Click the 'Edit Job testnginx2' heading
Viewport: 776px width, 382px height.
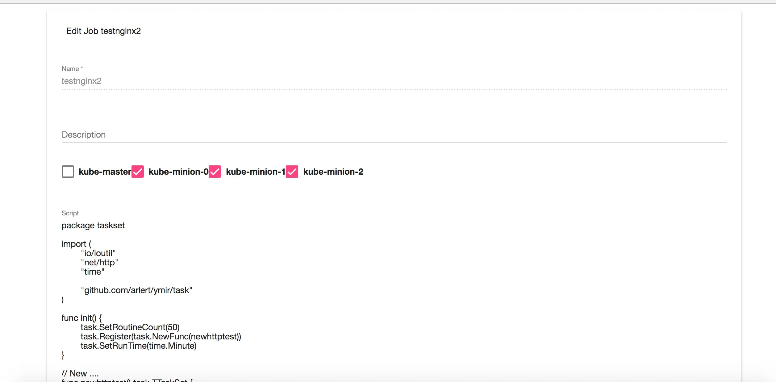click(x=103, y=31)
